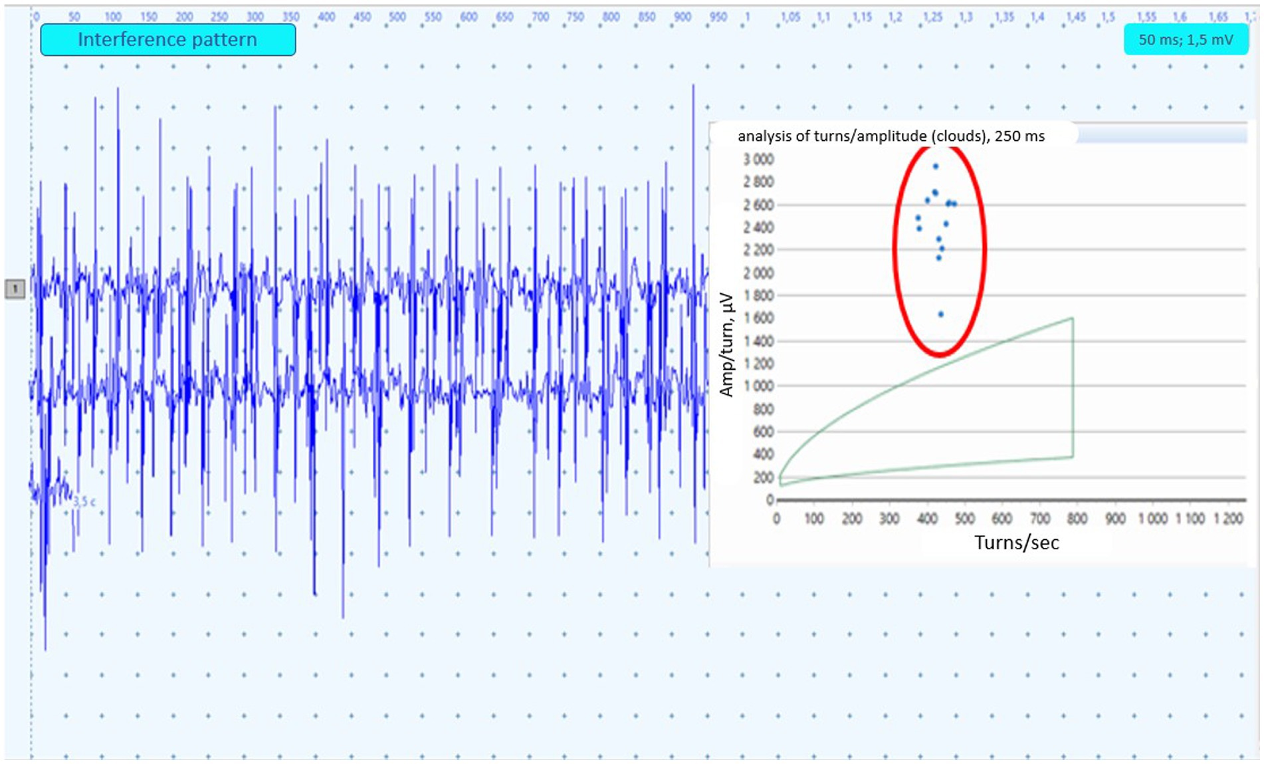Viewport: 1264px width, 764px height.
Task: Click the 2 600 value on amplitude axis
Action: 758,205
